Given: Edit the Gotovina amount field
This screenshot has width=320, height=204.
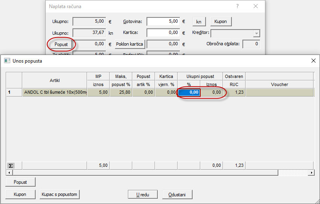Looking at the screenshot, I should 163,21.
